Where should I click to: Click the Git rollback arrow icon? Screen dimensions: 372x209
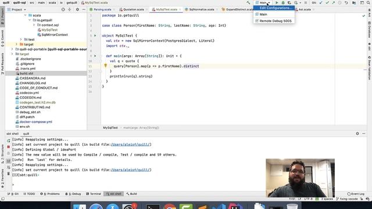coord(346,2)
